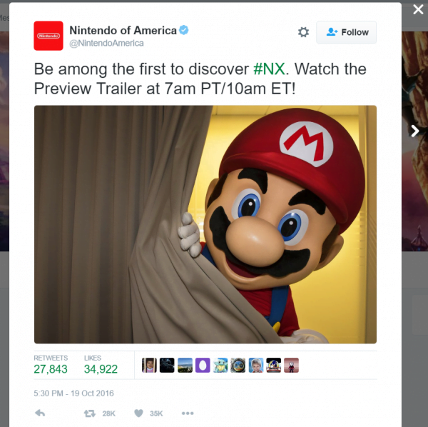Click the Sonic avatar thumbnail
The width and height of the screenshot is (428, 427).
click(273, 366)
